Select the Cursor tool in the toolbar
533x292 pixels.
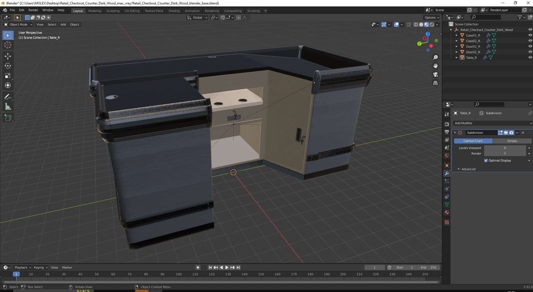point(8,45)
